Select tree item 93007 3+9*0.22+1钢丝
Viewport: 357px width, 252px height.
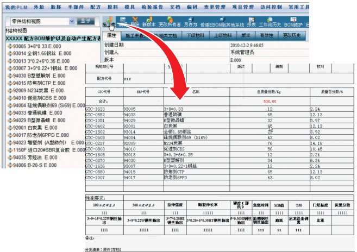click(45, 68)
